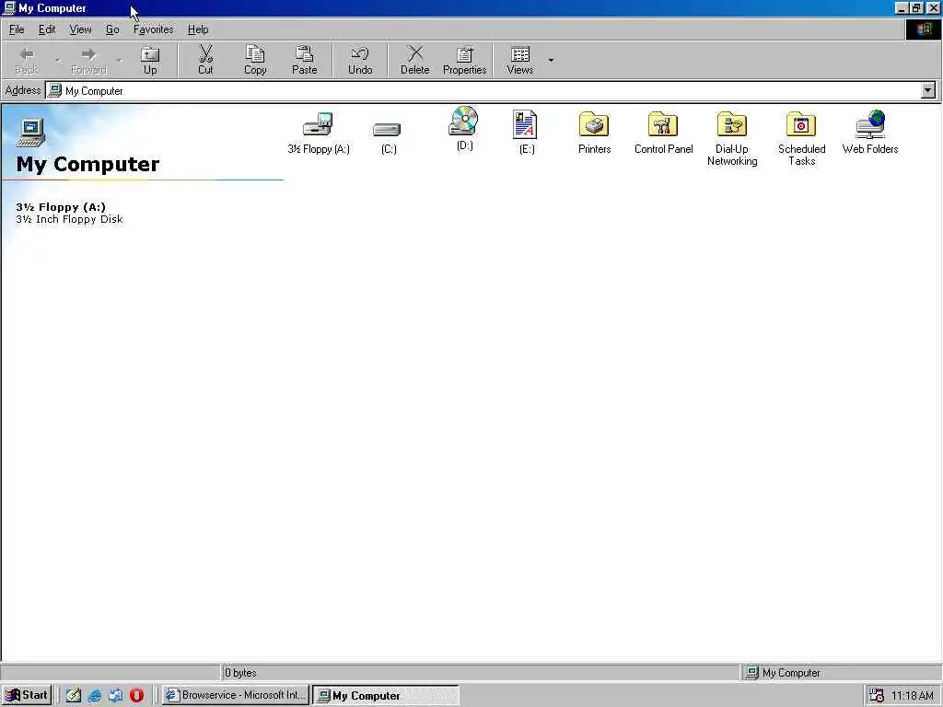The width and height of the screenshot is (943, 707).
Task: Click the large My Computer panel icon
Action: (31, 132)
